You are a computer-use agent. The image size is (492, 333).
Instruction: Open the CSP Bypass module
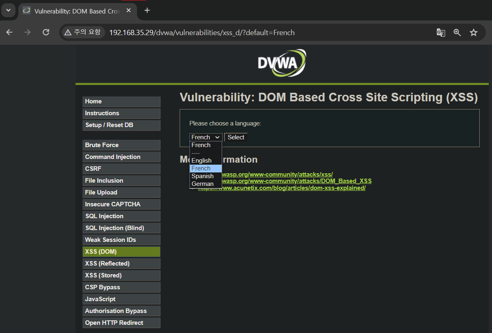coord(121,287)
